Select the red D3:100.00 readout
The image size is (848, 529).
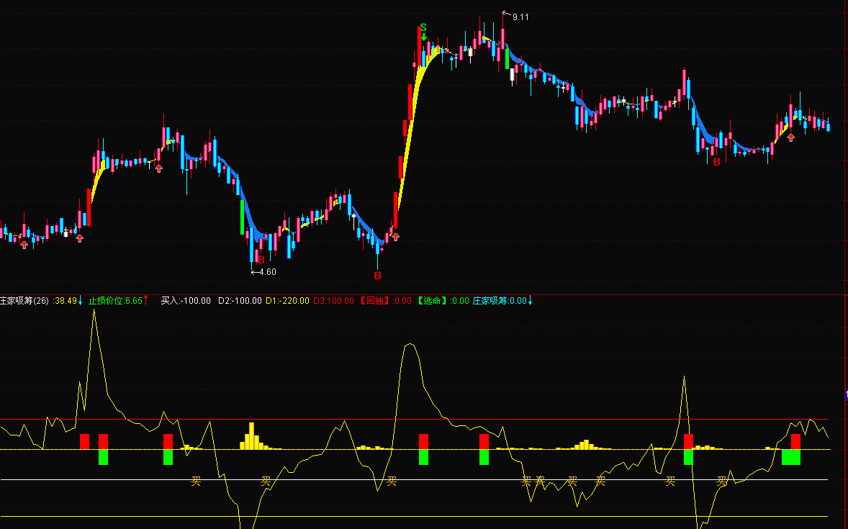pyautogui.click(x=333, y=301)
